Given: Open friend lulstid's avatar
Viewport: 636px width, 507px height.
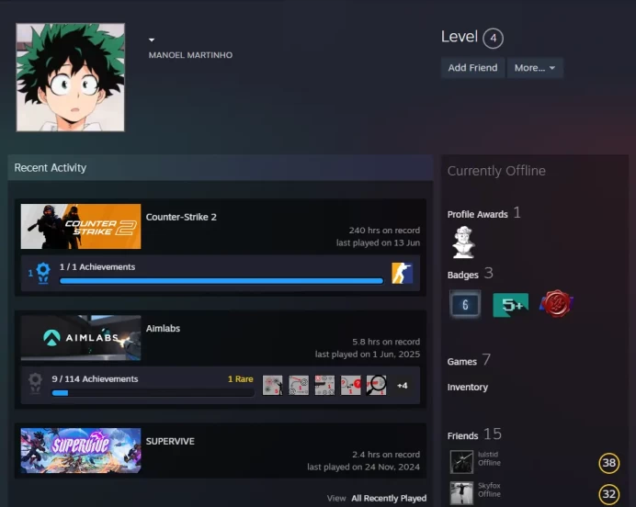Looking at the screenshot, I should click(461, 462).
